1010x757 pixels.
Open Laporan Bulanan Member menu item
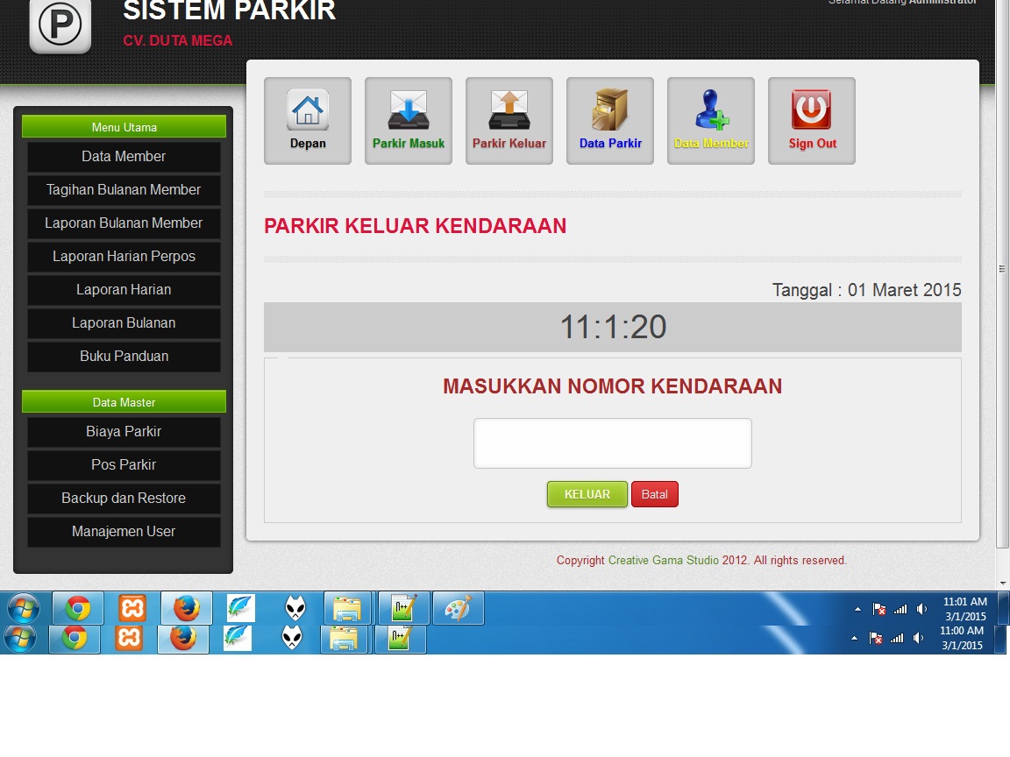(124, 223)
